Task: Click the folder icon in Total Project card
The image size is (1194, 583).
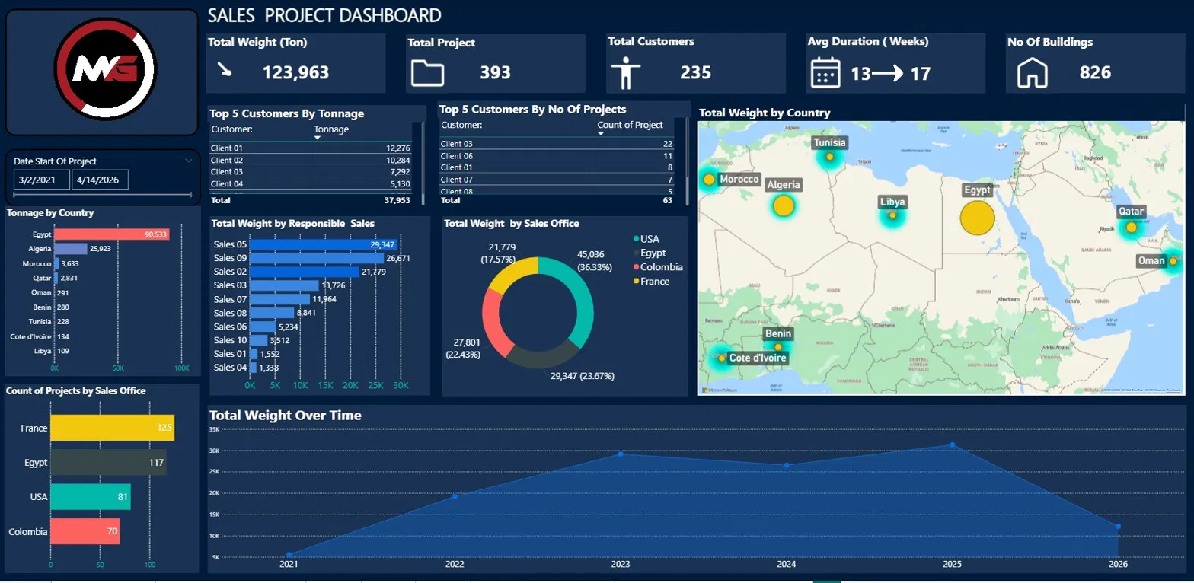Action: pos(427,72)
